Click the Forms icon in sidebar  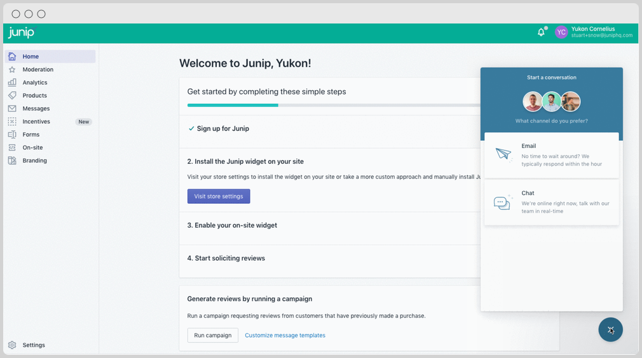(12, 135)
